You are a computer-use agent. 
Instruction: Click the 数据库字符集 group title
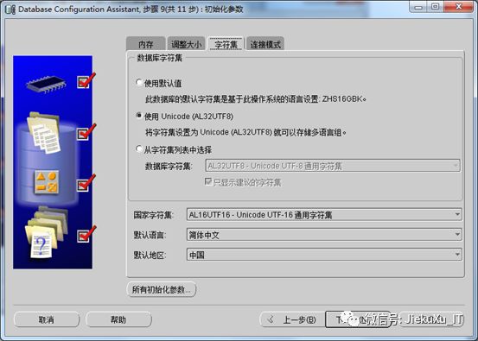pos(159,58)
